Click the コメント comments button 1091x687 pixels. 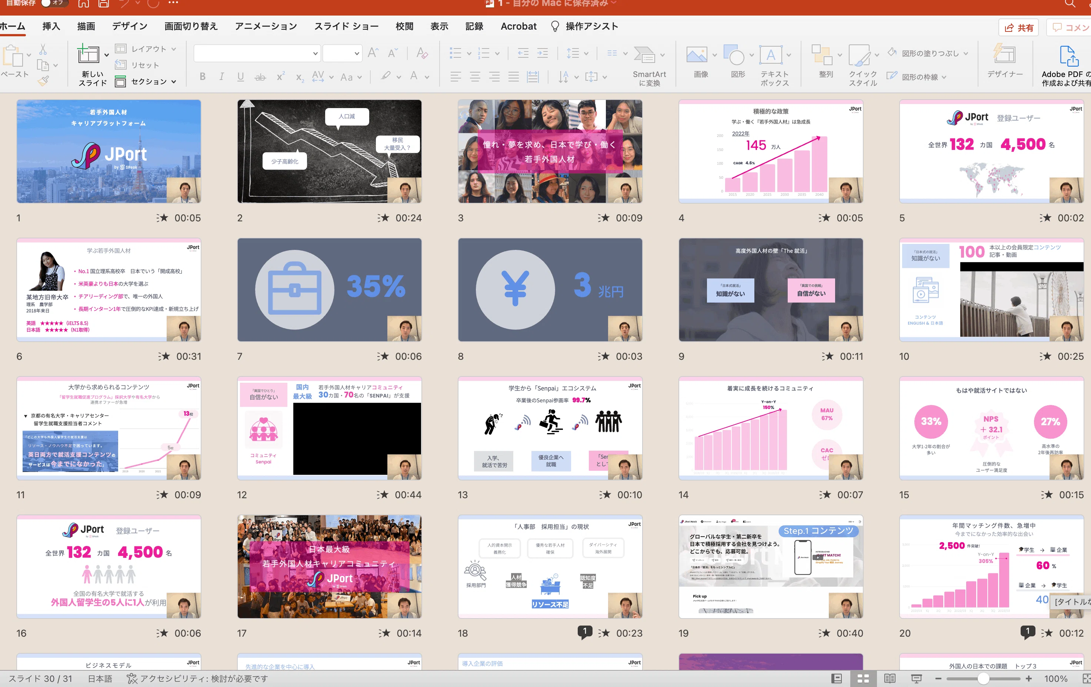tap(1069, 28)
